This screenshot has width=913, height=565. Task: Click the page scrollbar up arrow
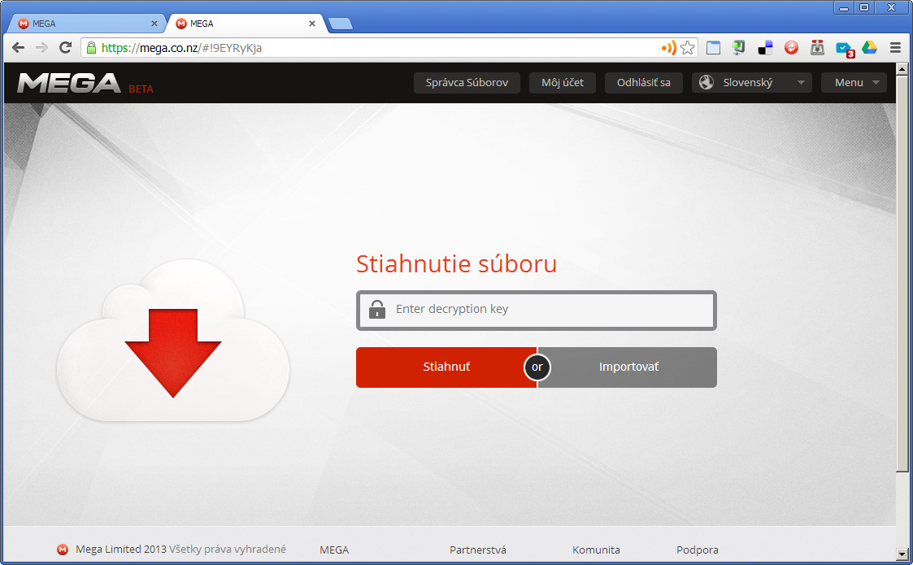click(x=902, y=69)
